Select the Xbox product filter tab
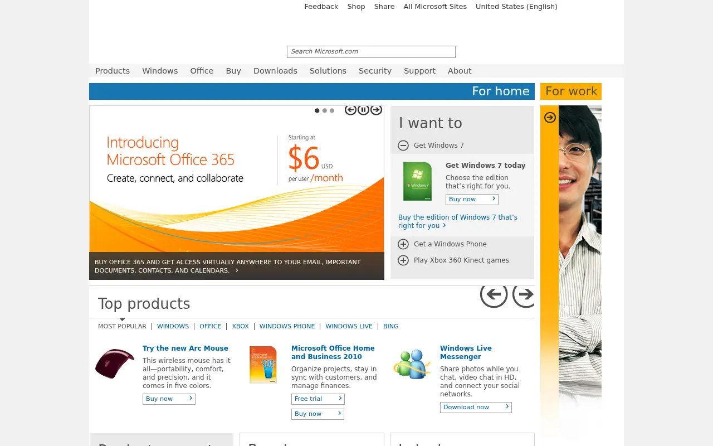 click(x=240, y=327)
